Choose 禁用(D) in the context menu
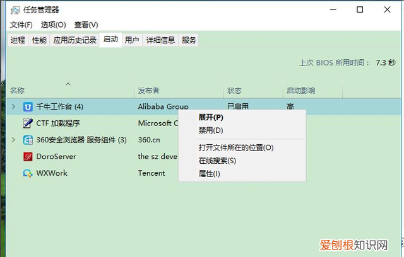The image size is (404, 257). [242, 130]
